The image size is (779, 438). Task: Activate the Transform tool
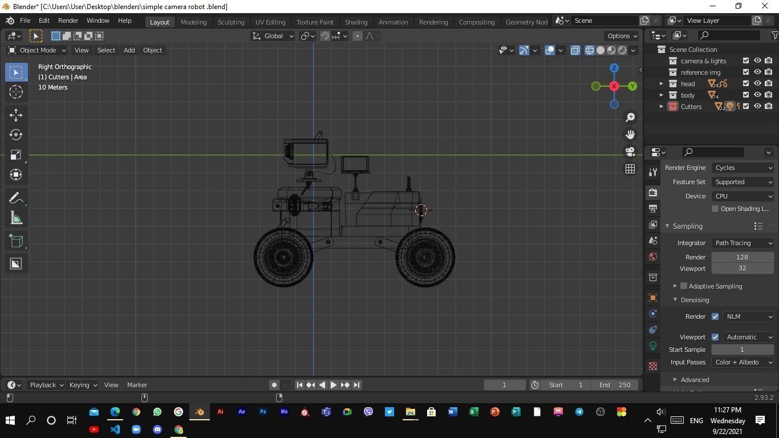[x=16, y=175]
